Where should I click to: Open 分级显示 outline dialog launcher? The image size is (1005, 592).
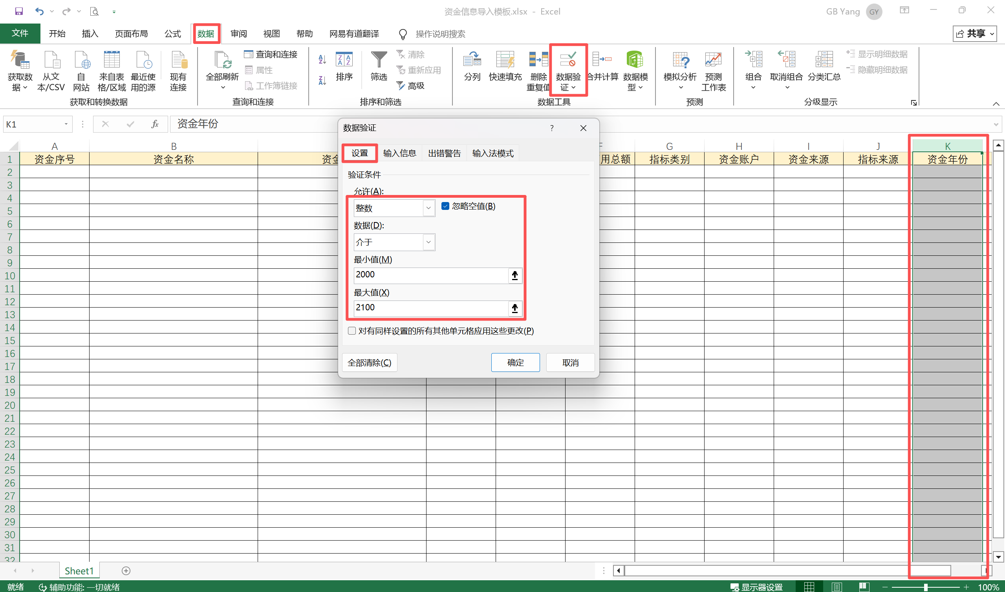click(913, 102)
